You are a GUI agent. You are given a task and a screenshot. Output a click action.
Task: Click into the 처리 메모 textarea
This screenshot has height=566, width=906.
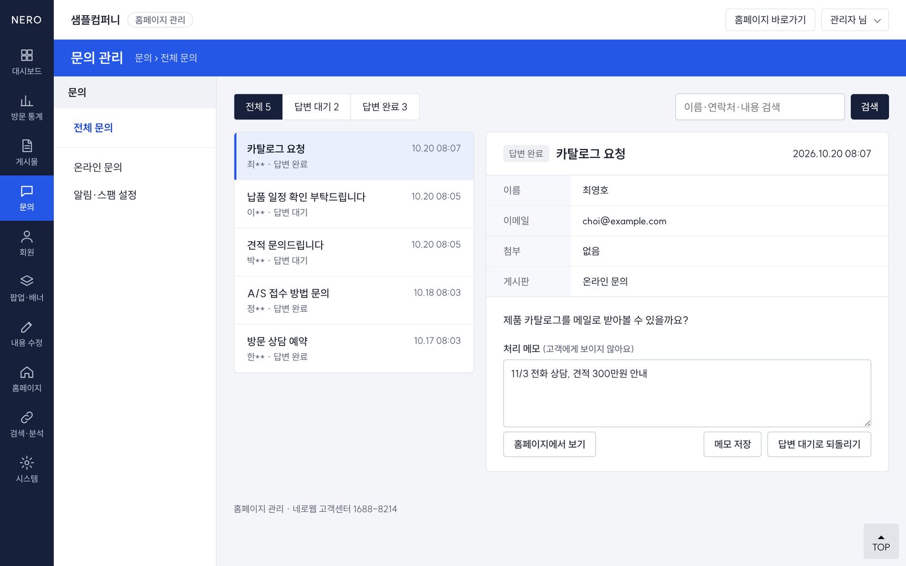(687, 393)
